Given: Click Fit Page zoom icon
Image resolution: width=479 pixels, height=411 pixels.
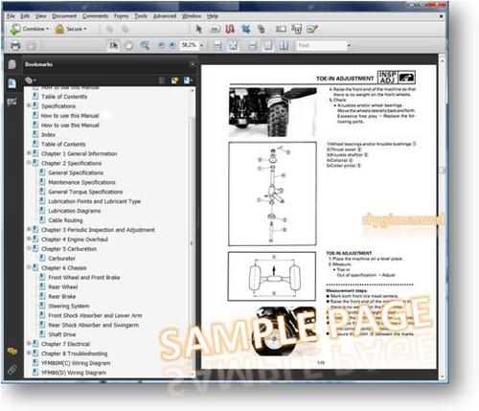Looking at the screenshot, I should click(234, 46).
